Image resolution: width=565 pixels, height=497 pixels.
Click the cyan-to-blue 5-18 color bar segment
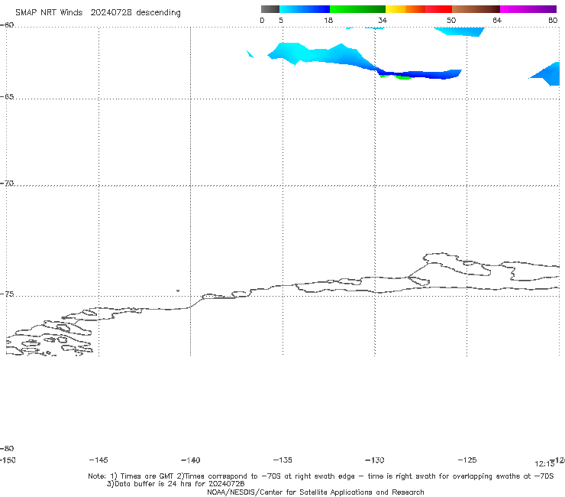pyautogui.click(x=305, y=9)
